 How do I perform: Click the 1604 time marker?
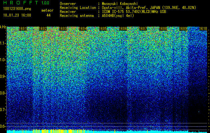pos(83,29)
